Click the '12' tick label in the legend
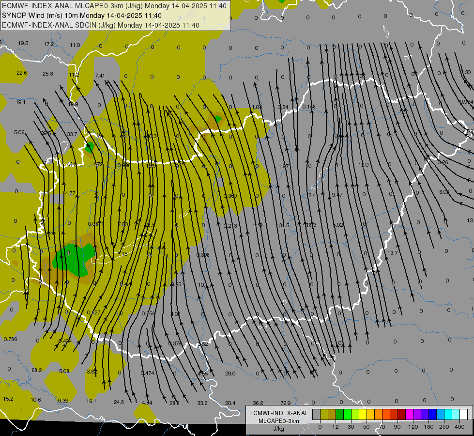Screen dimensions: 474x436 [335, 427]
